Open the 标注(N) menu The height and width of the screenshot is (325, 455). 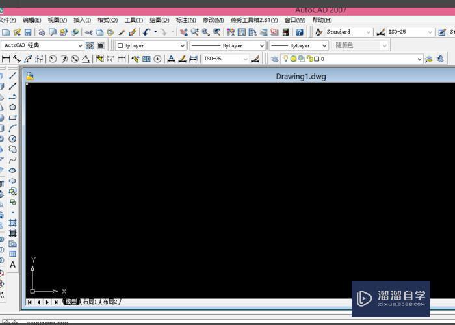pos(186,20)
